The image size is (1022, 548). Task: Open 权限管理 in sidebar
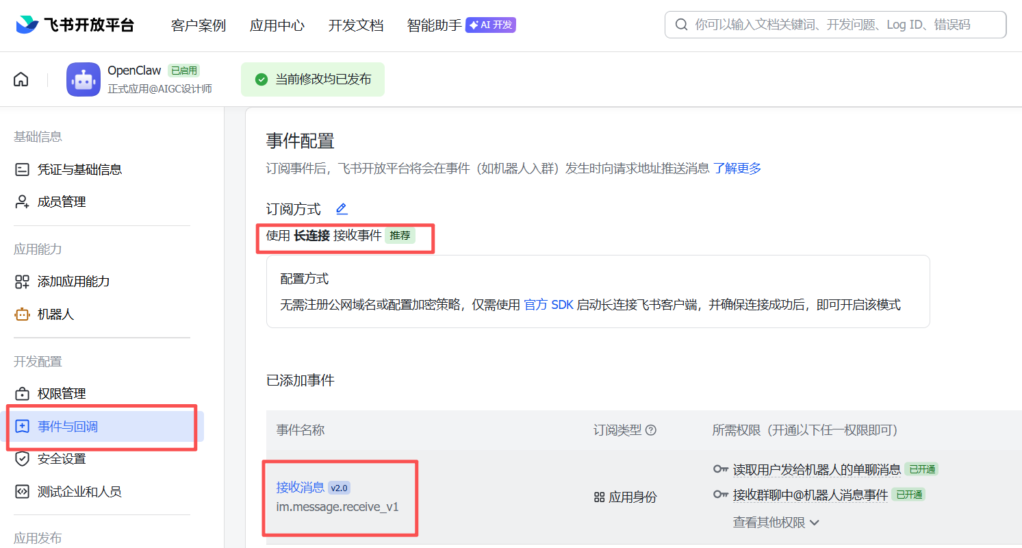point(62,394)
